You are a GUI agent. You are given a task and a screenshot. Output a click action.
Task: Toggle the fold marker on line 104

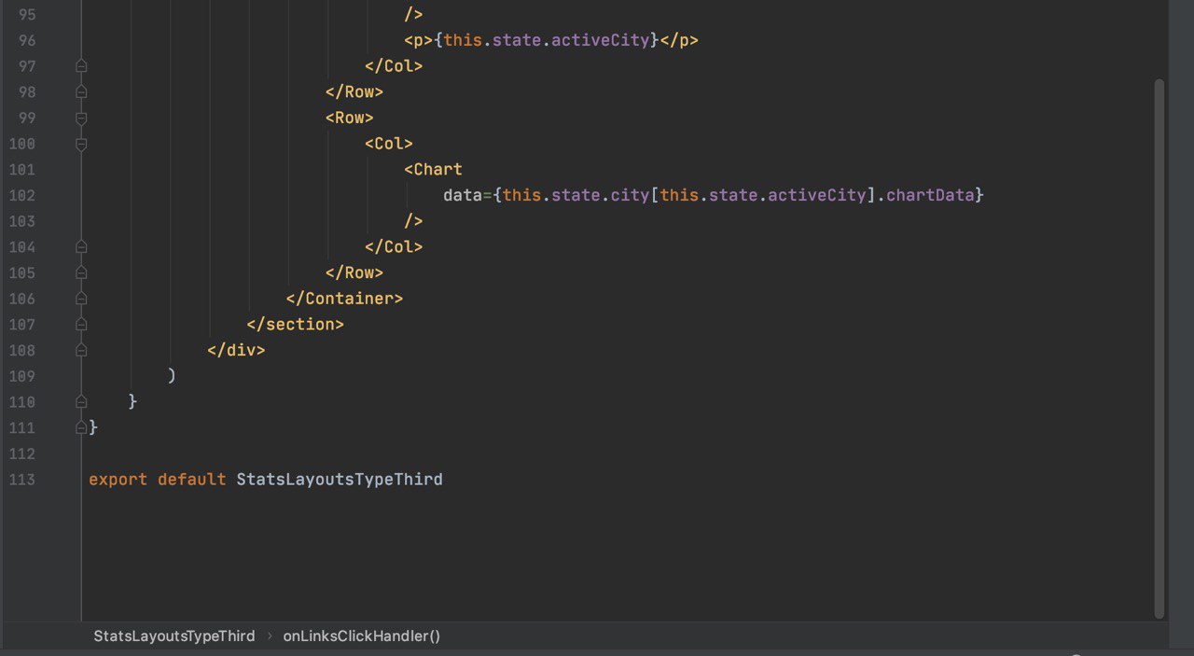point(81,247)
